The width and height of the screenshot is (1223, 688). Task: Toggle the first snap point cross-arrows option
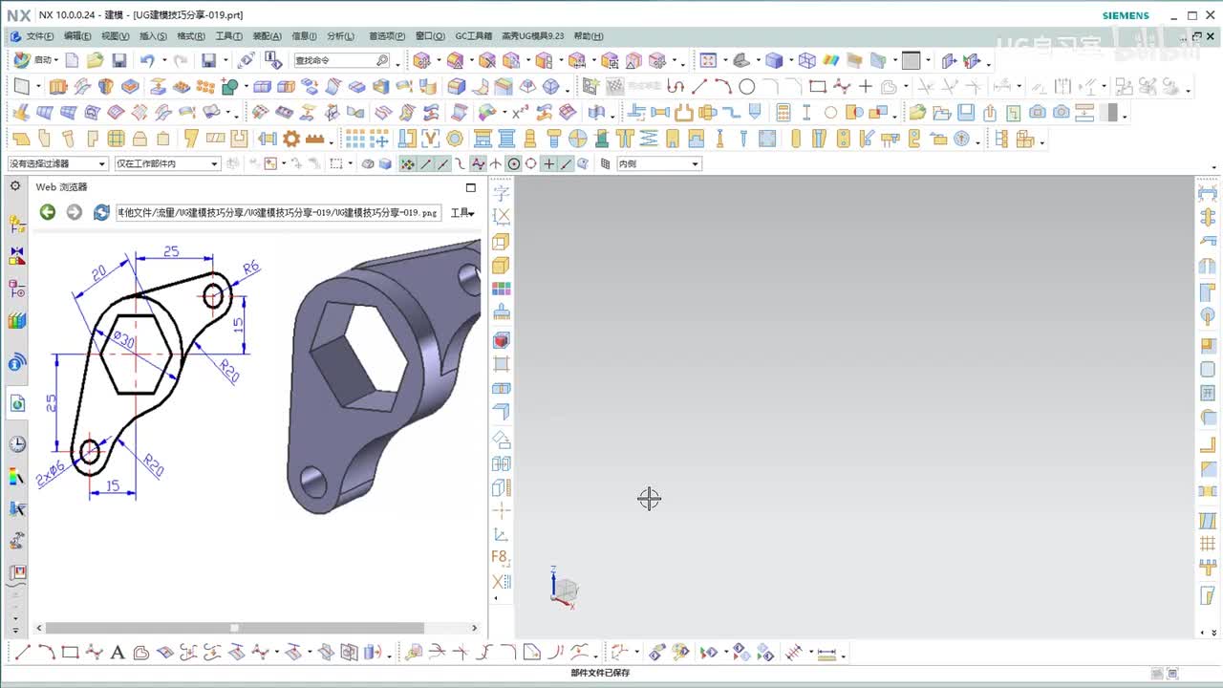pyautogui.click(x=408, y=163)
